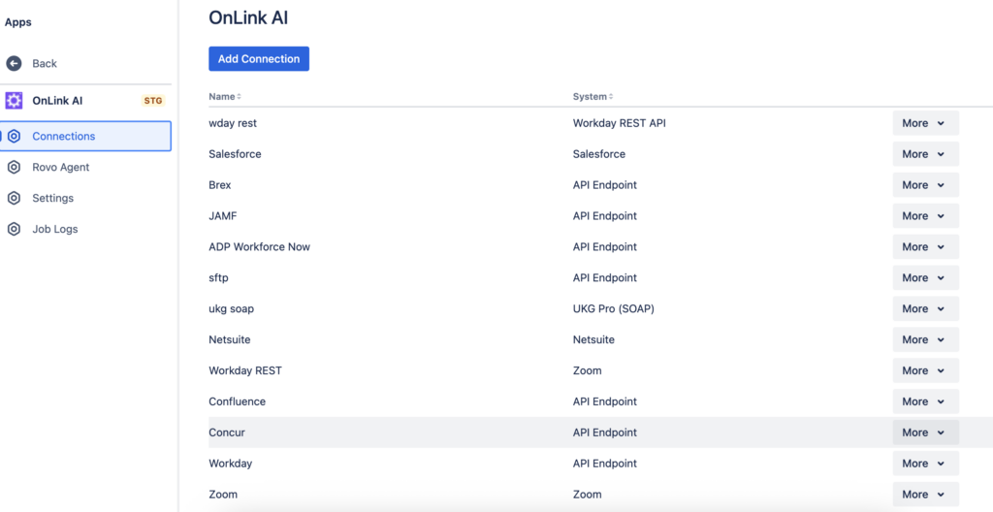
Task: Sort the table by Name column
Action: (x=225, y=97)
